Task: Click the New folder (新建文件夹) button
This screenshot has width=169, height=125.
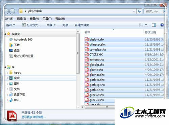Action: click(82, 25)
